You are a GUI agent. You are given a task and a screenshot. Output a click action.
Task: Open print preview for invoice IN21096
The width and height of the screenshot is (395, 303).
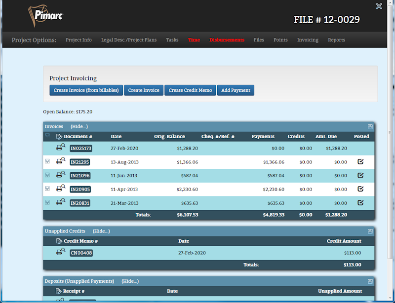coord(61,174)
